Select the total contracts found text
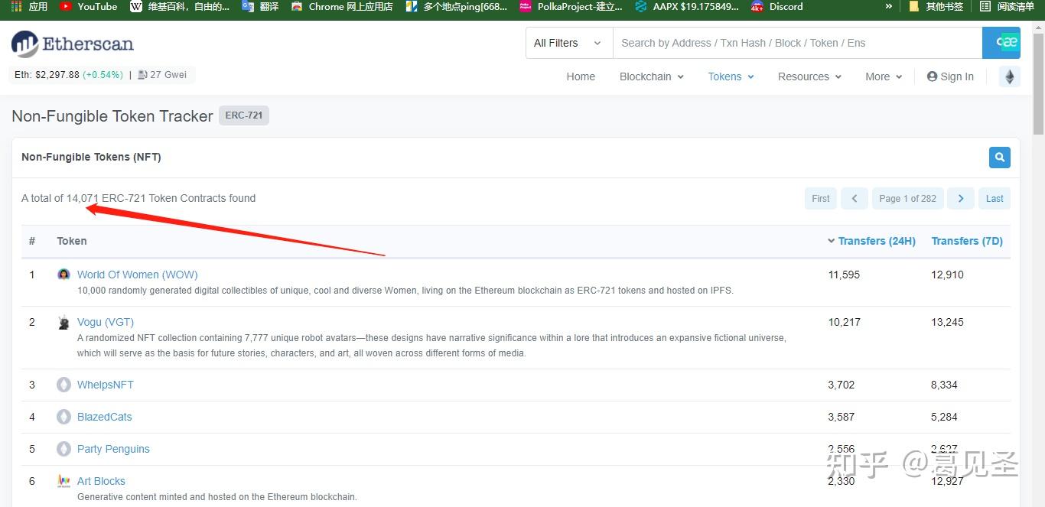The image size is (1045, 507). pyautogui.click(x=138, y=198)
